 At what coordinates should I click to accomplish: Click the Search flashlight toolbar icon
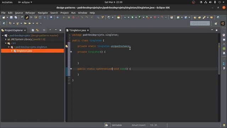coord(204,17)
